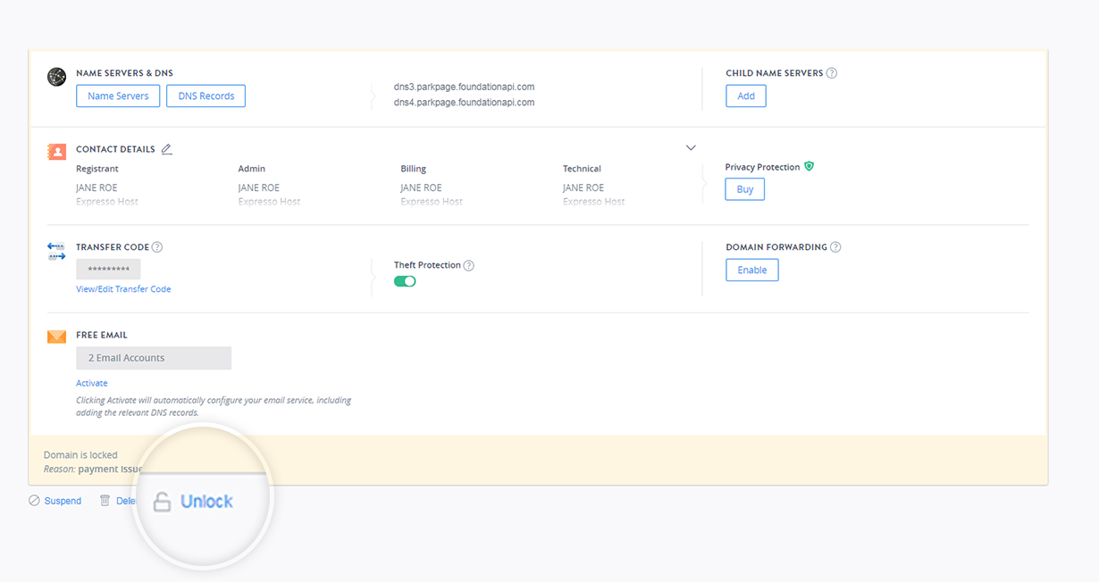The image size is (1099, 582).
Task: Toggle off Theft Protection switch
Action: pyautogui.click(x=405, y=281)
